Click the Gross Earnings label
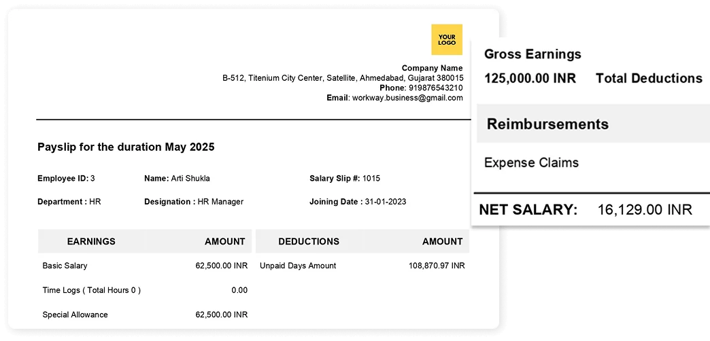The image size is (710, 341). pyautogui.click(x=532, y=54)
